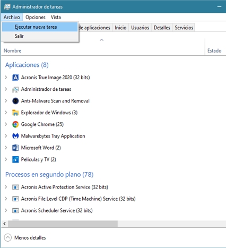Click the Menos detalles link
Image resolution: width=226 pixels, height=248 pixels.
point(30,238)
